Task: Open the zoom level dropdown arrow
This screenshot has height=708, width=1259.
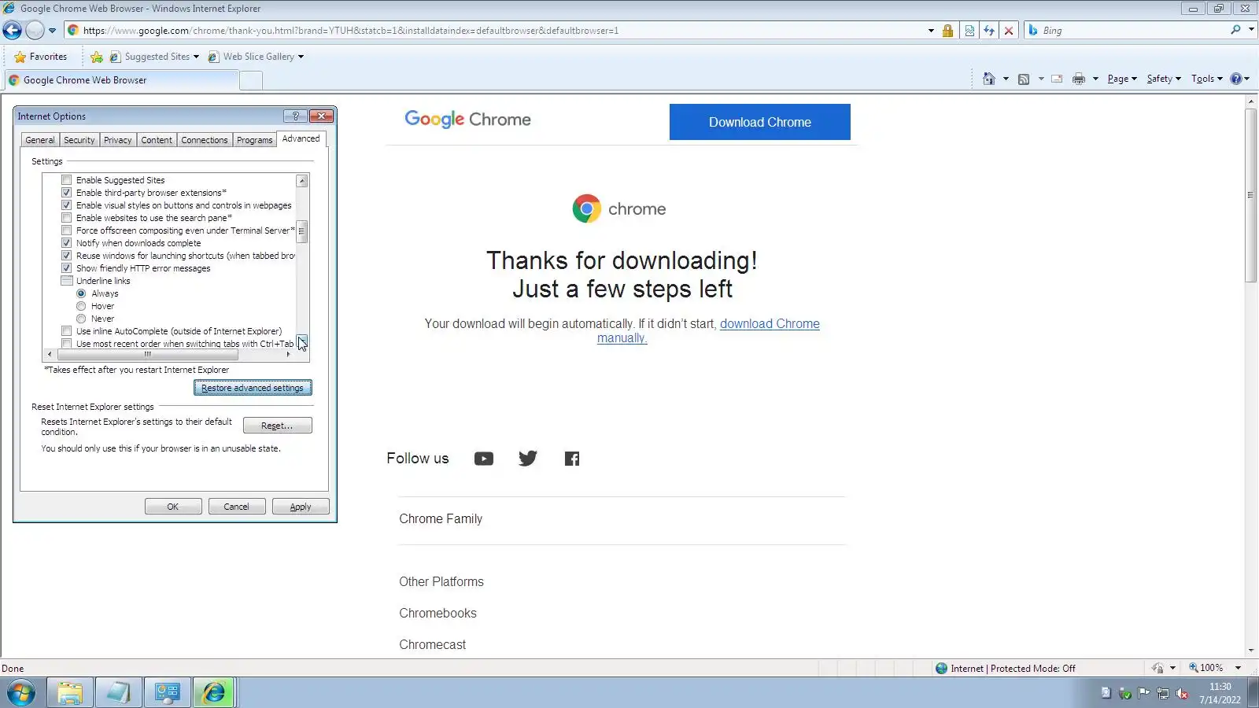Action: [1239, 668]
